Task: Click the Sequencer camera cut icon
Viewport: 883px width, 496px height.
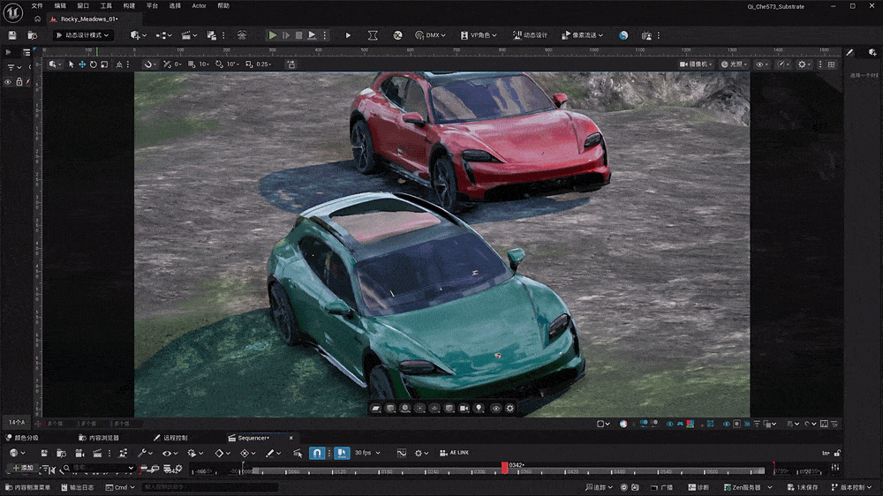Action: point(79,453)
